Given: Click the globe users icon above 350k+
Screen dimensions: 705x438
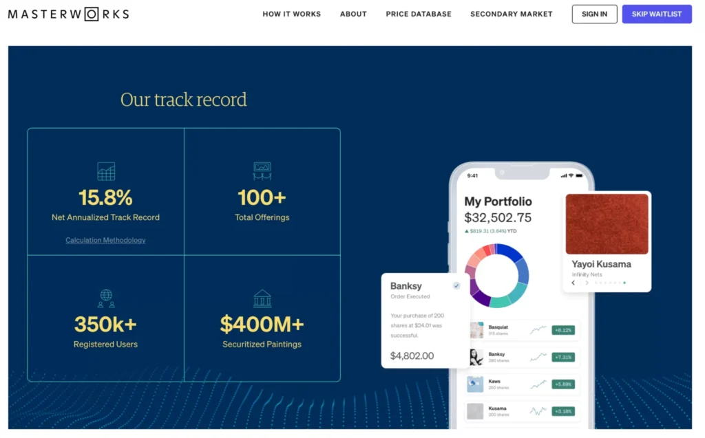Looking at the screenshot, I should [x=106, y=298].
